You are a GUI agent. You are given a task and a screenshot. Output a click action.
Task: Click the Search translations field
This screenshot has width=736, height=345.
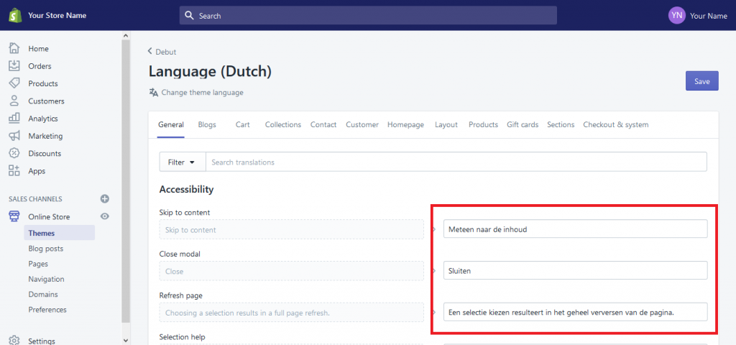[x=456, y=162]
